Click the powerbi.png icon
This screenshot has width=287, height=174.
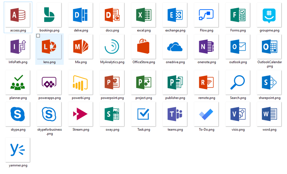(80, 83)
